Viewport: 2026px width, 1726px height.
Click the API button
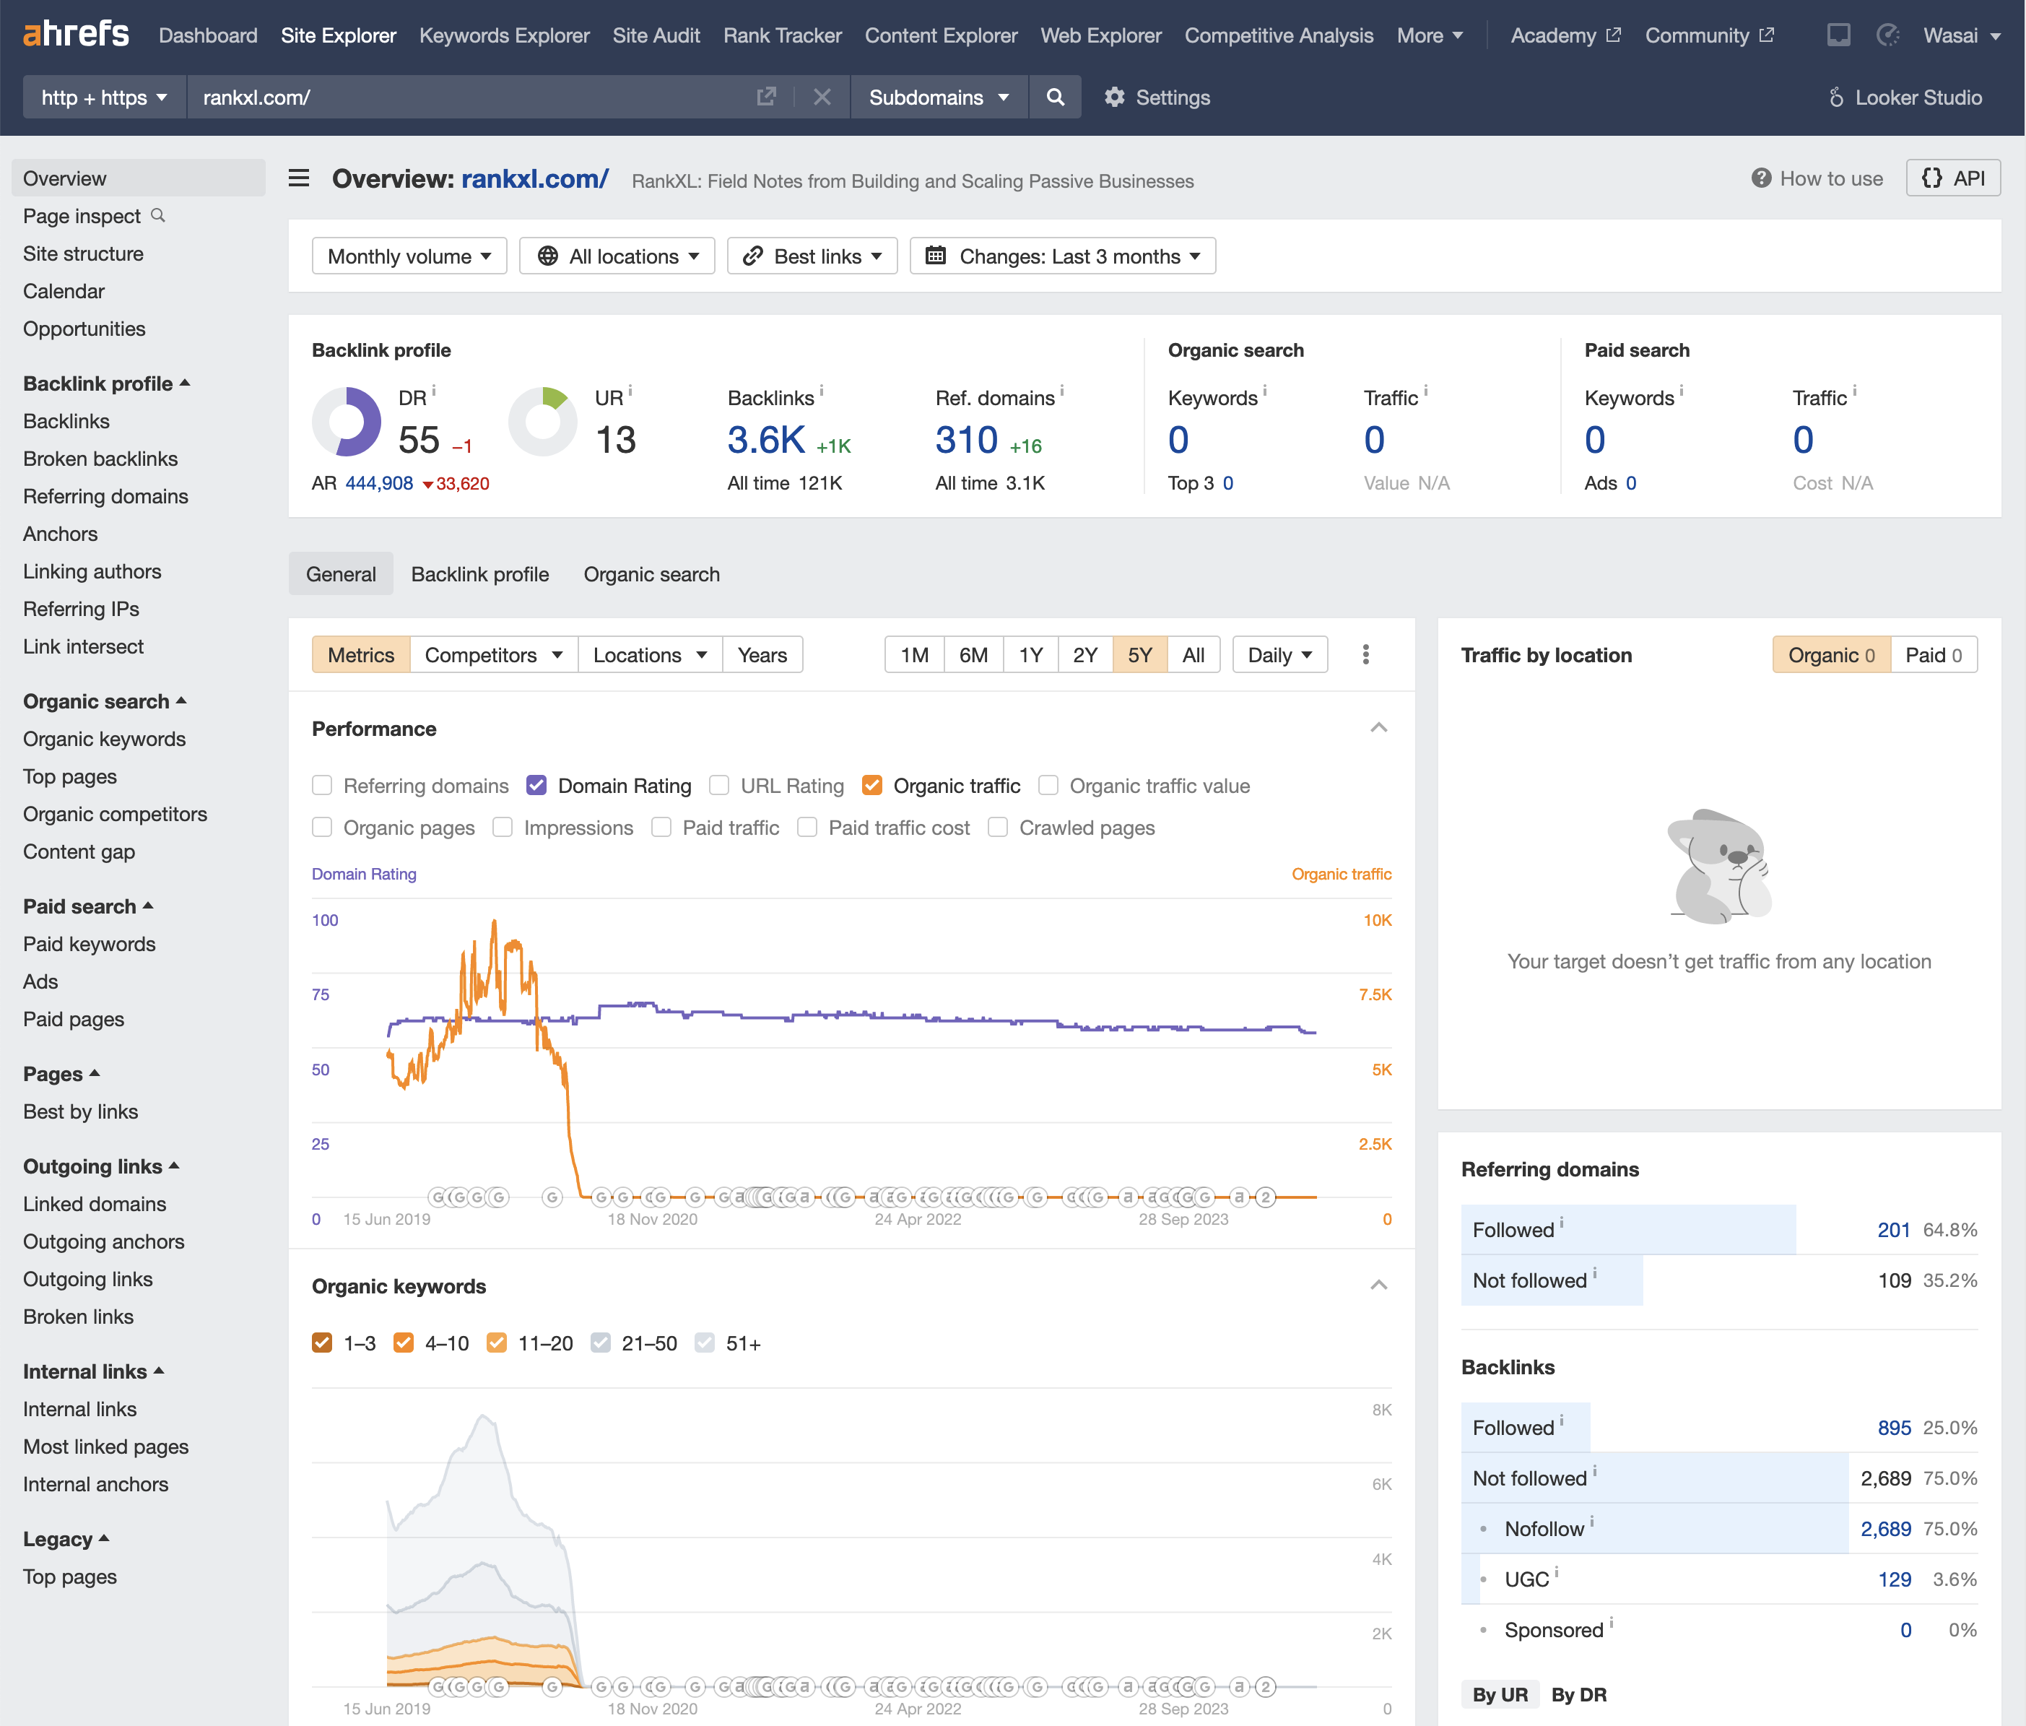click(x=1952, y=178)
